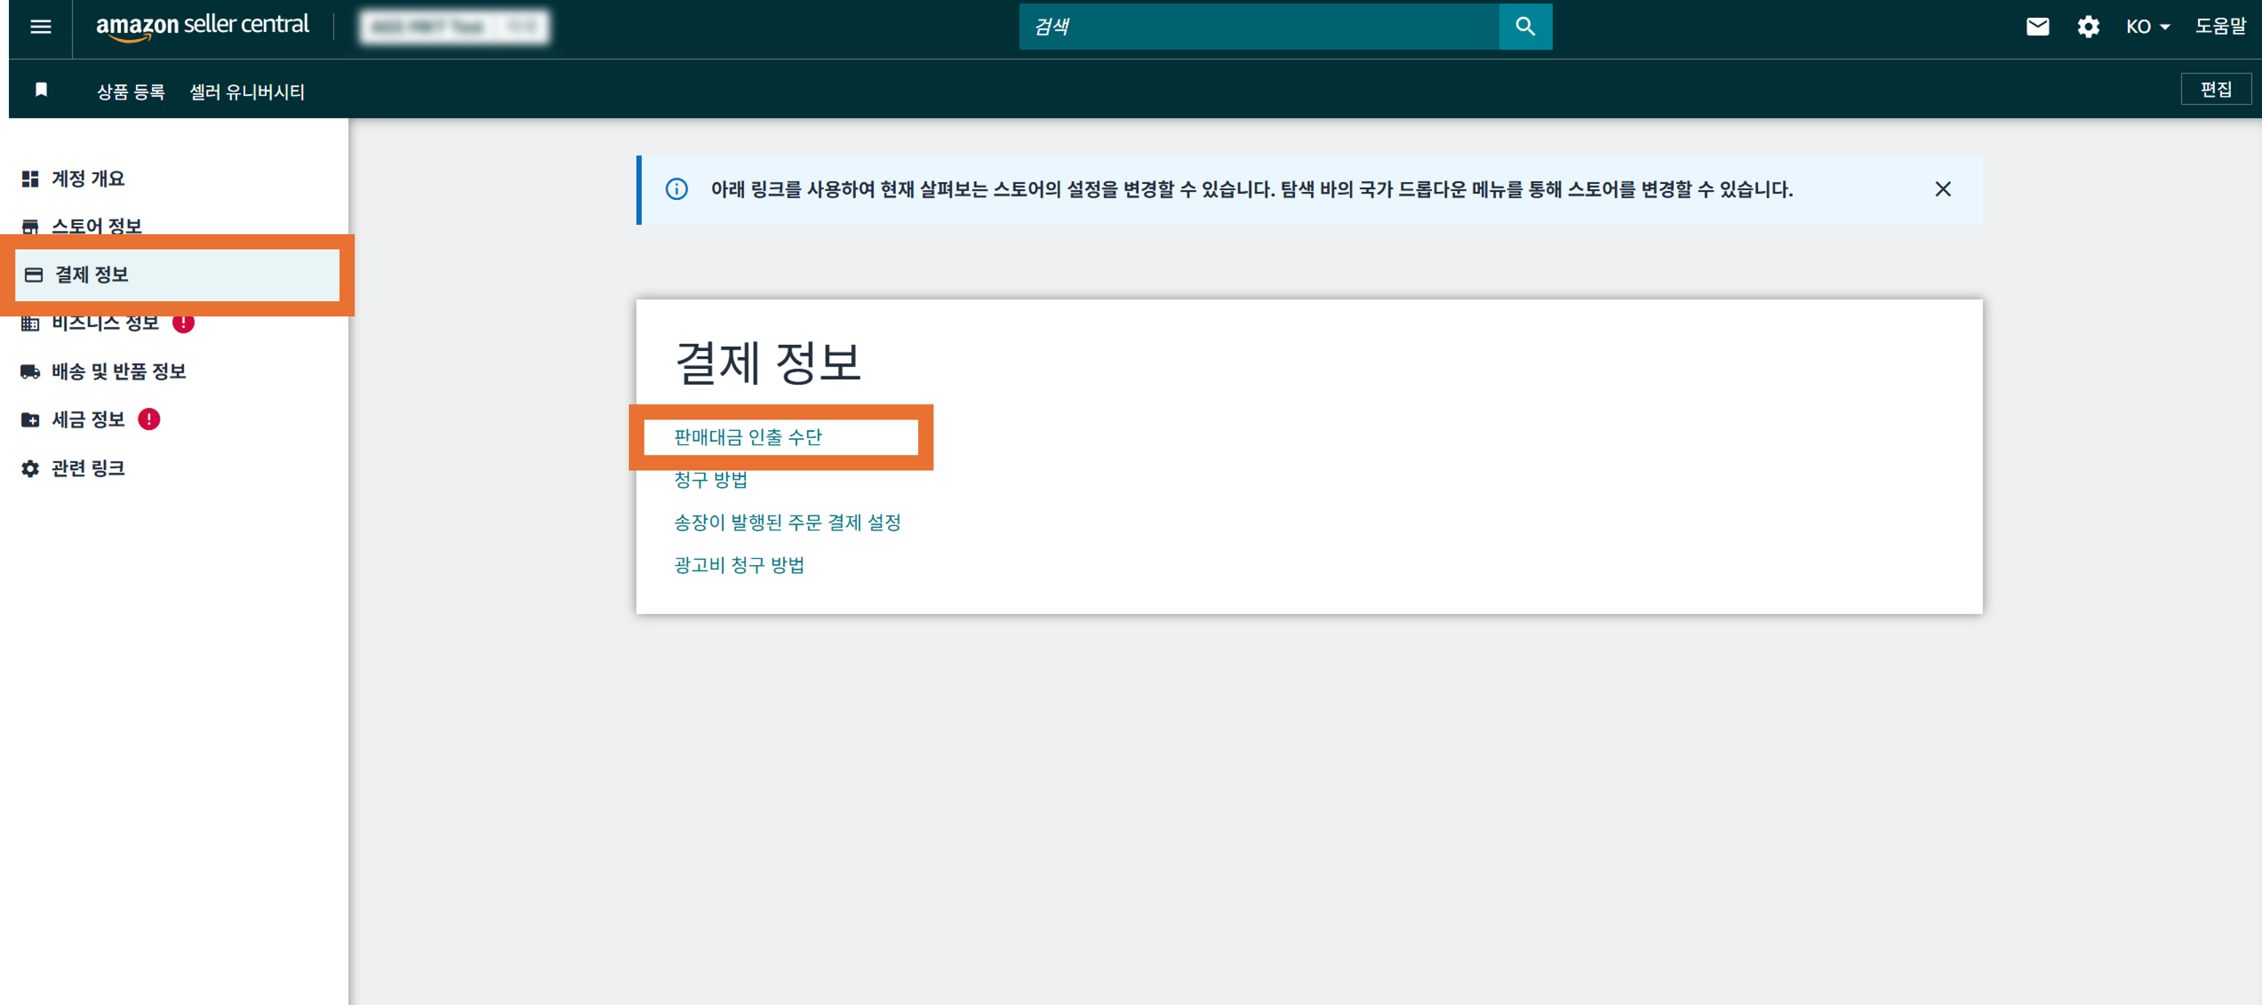
Task: Click the bookmark icon in the navigation bar
Action: (x=41, y=90)
